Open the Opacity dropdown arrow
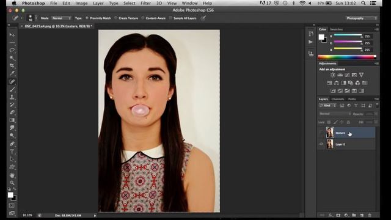The image size is (391, 220). (376, 114)
